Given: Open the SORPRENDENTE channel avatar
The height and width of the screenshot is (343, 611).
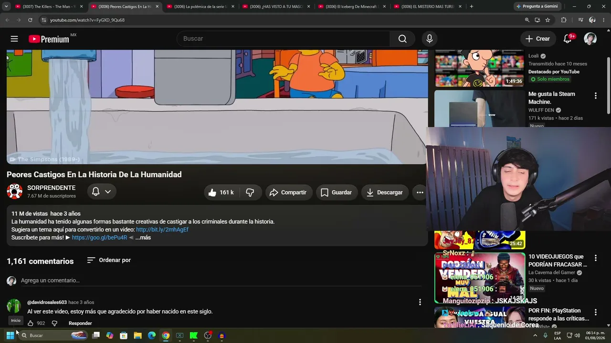Looking at the screenshot, I should point(15,192).
